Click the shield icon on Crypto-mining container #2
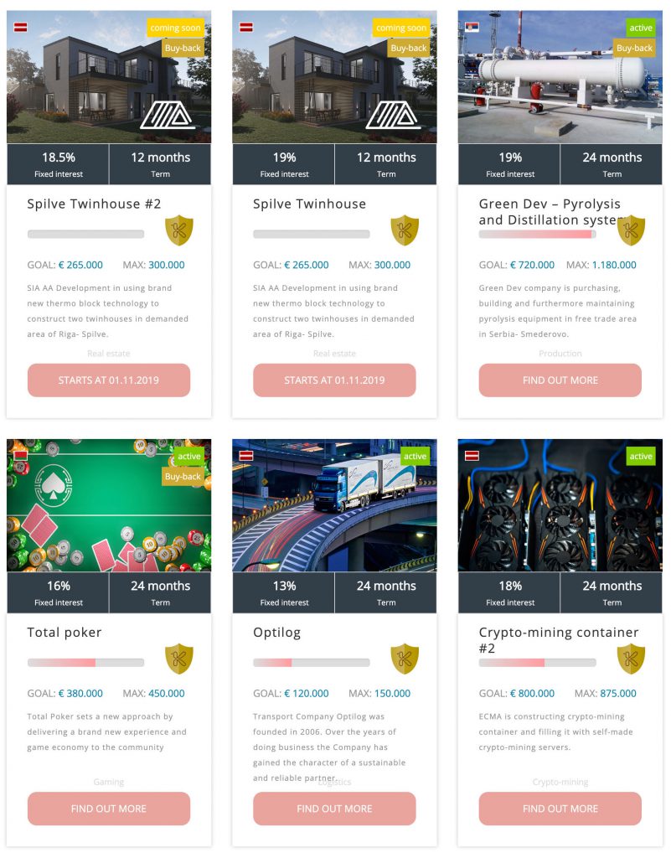 tap(631, 659)
